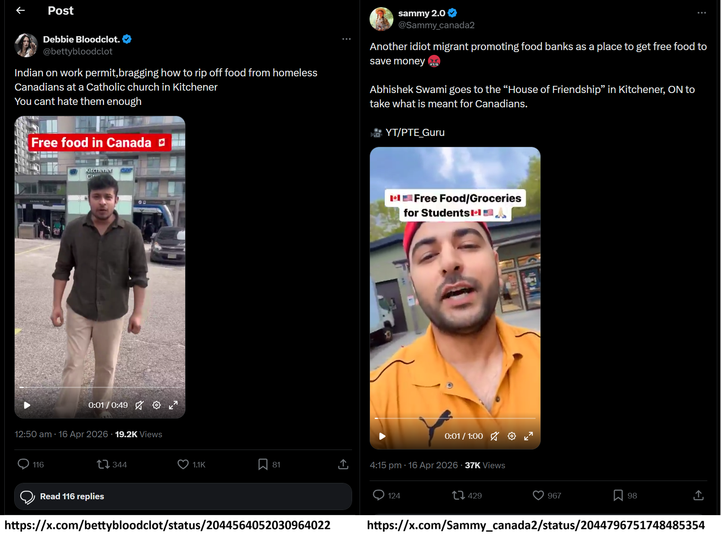
Task: Open more options on Debbie Bloodclot's post
Action: click(346, 39)
